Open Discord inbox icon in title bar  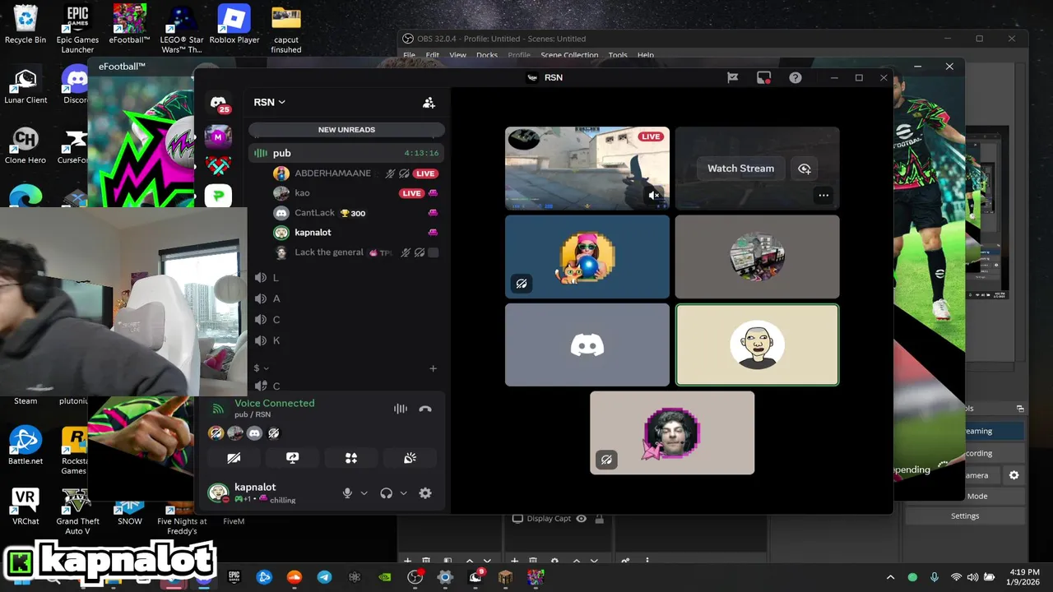pyautogui.click(x=764, y=78)
